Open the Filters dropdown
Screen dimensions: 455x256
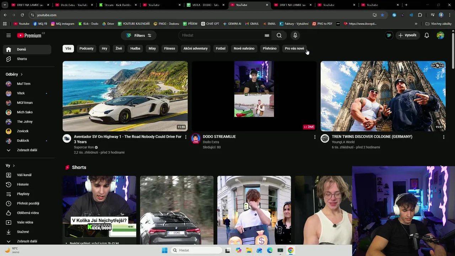coord(139,35)
